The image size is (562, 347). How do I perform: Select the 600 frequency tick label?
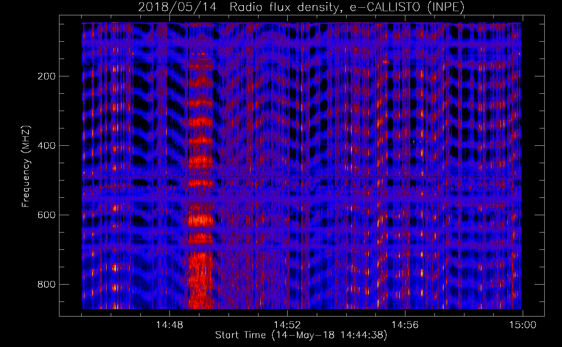47,215
